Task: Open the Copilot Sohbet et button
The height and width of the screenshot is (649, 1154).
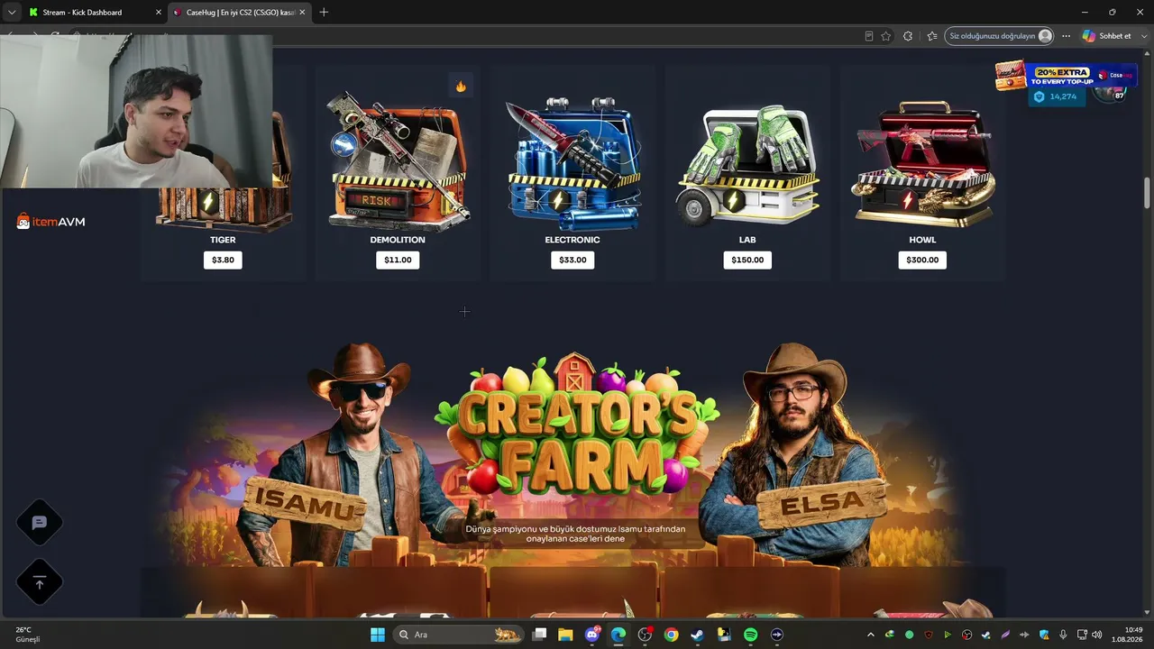Action: 1106,36
